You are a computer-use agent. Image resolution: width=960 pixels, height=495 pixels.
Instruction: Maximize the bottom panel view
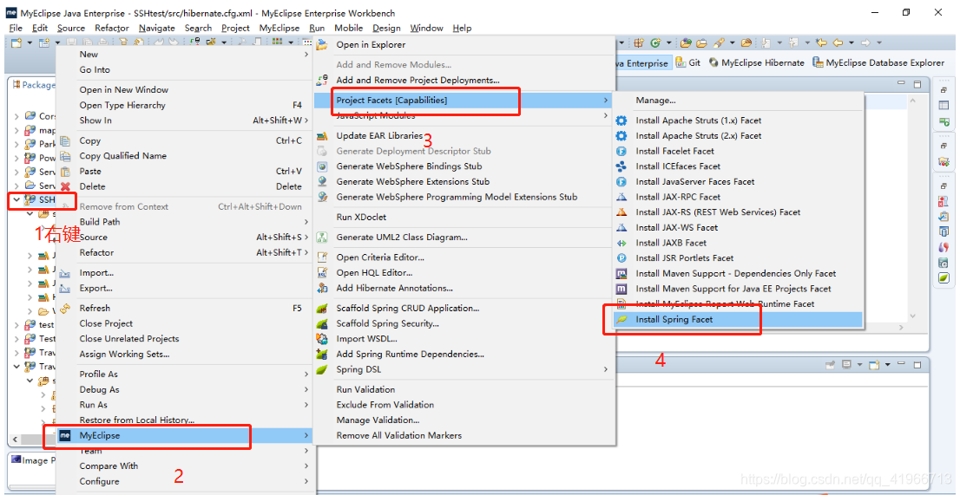tap(917, 365)
